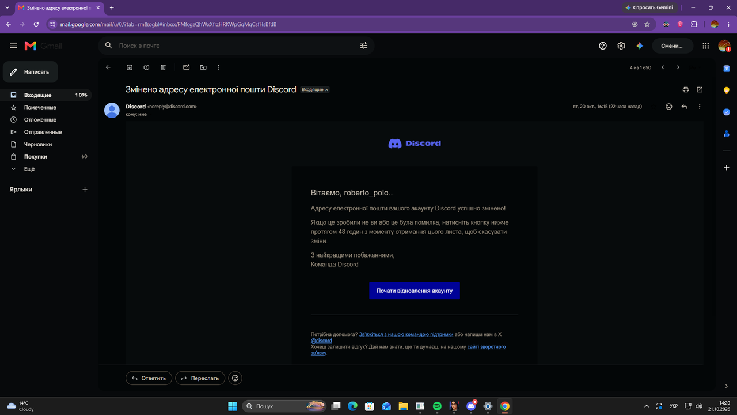Go back to inbox with the back arrow
Viewport: 737px width, 415px height.
click(108, 67)
